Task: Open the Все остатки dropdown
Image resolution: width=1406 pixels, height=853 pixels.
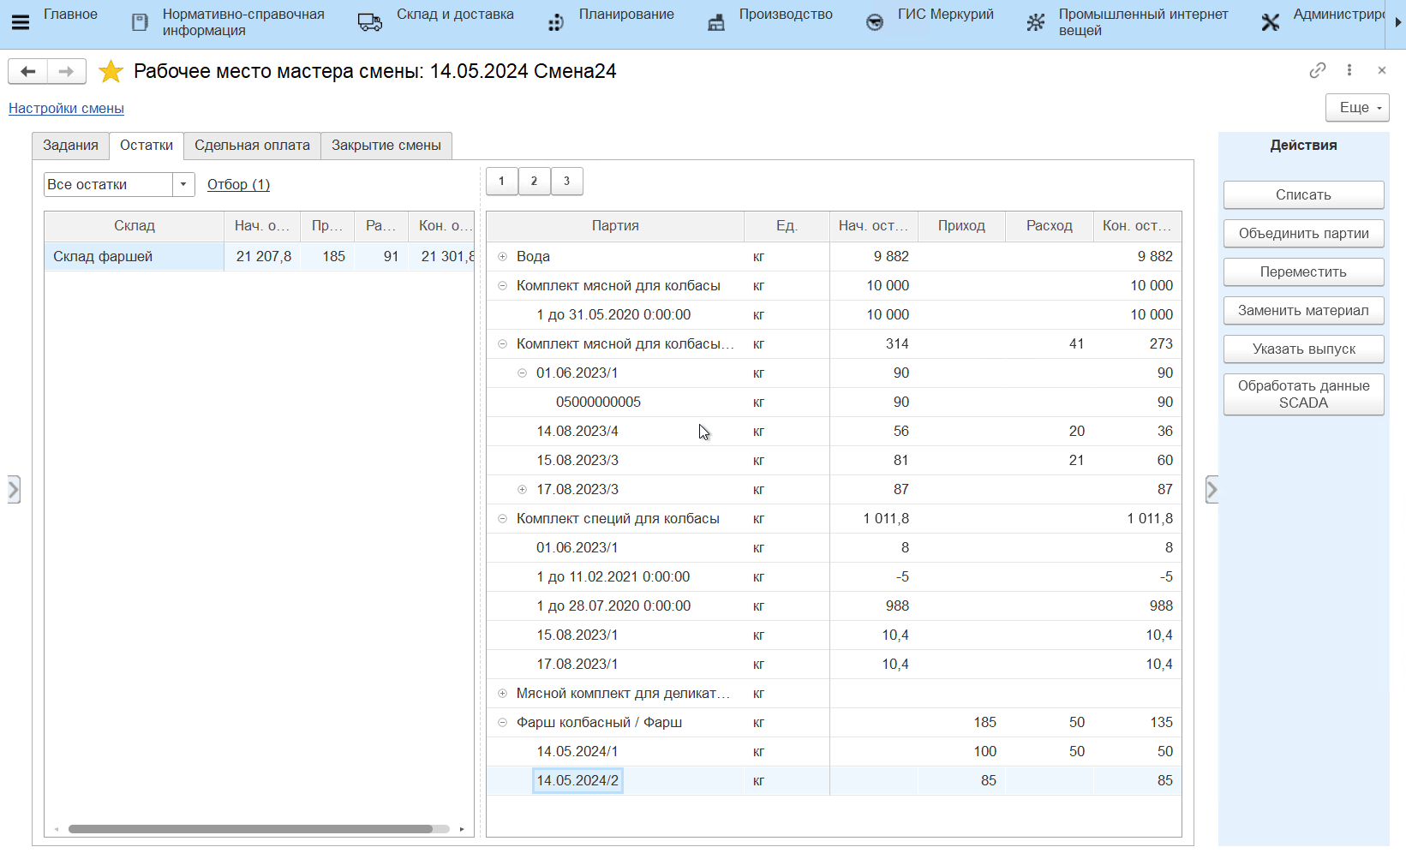Action: point(183,184)
